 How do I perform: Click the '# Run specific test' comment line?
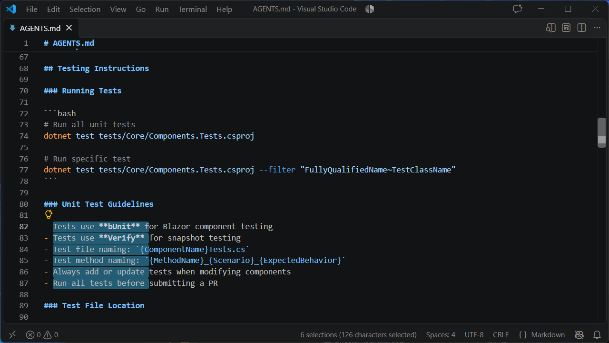click(87, 159)
